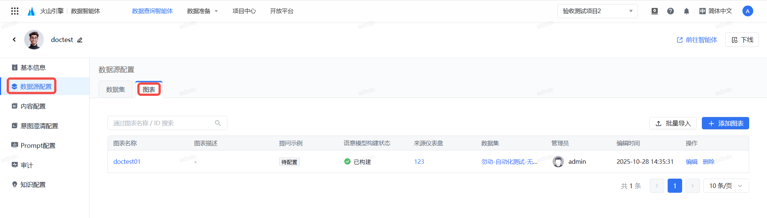Switch language 简体中文
767x218 pixels.
click(716, 11)
